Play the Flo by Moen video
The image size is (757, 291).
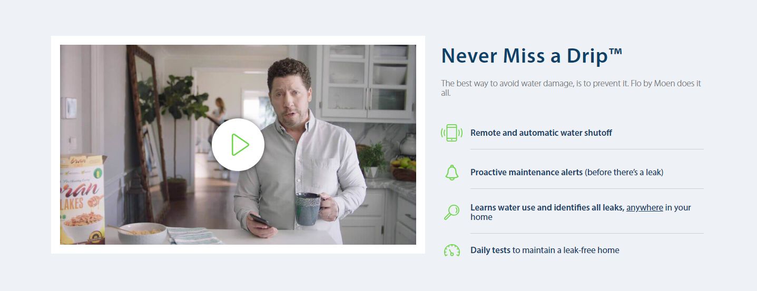[x=238, y=145]
